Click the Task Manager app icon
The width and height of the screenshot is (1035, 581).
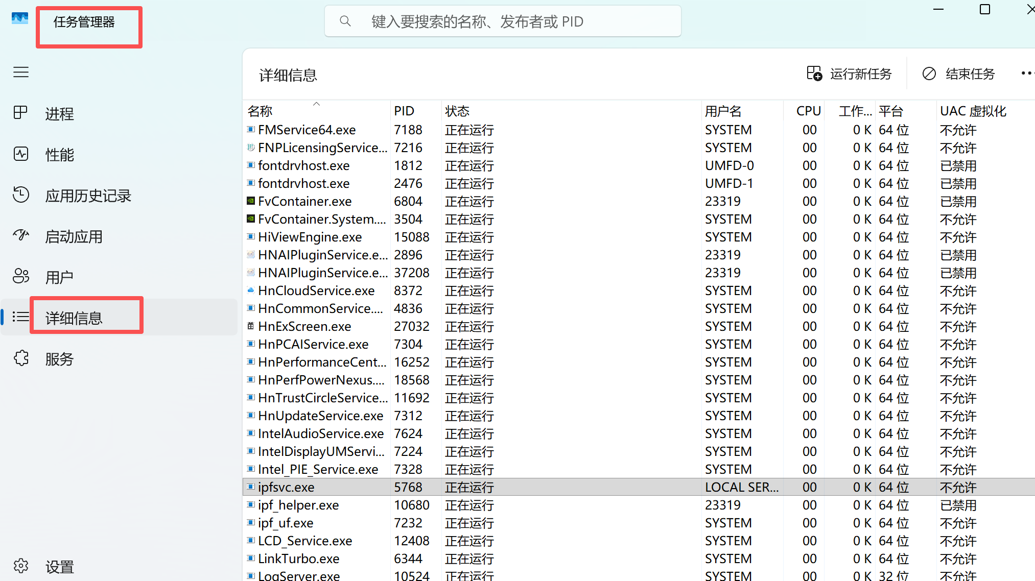coord(20,19)
